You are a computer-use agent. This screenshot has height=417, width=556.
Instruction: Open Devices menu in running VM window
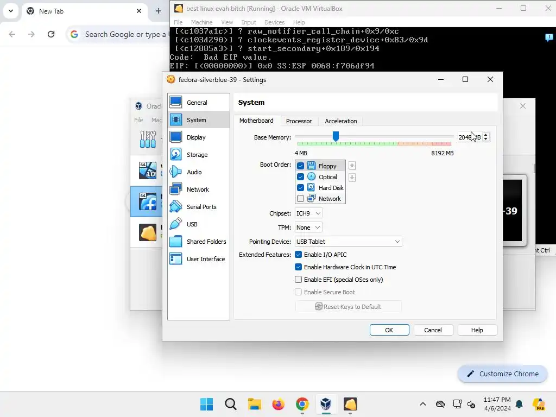pyautogui.click(x=274, y=22)
